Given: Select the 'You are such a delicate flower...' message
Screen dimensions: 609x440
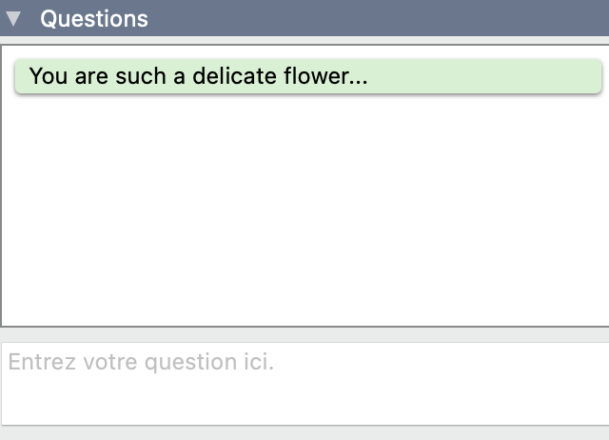Looking at the screenshot, I should coord(198,76).
